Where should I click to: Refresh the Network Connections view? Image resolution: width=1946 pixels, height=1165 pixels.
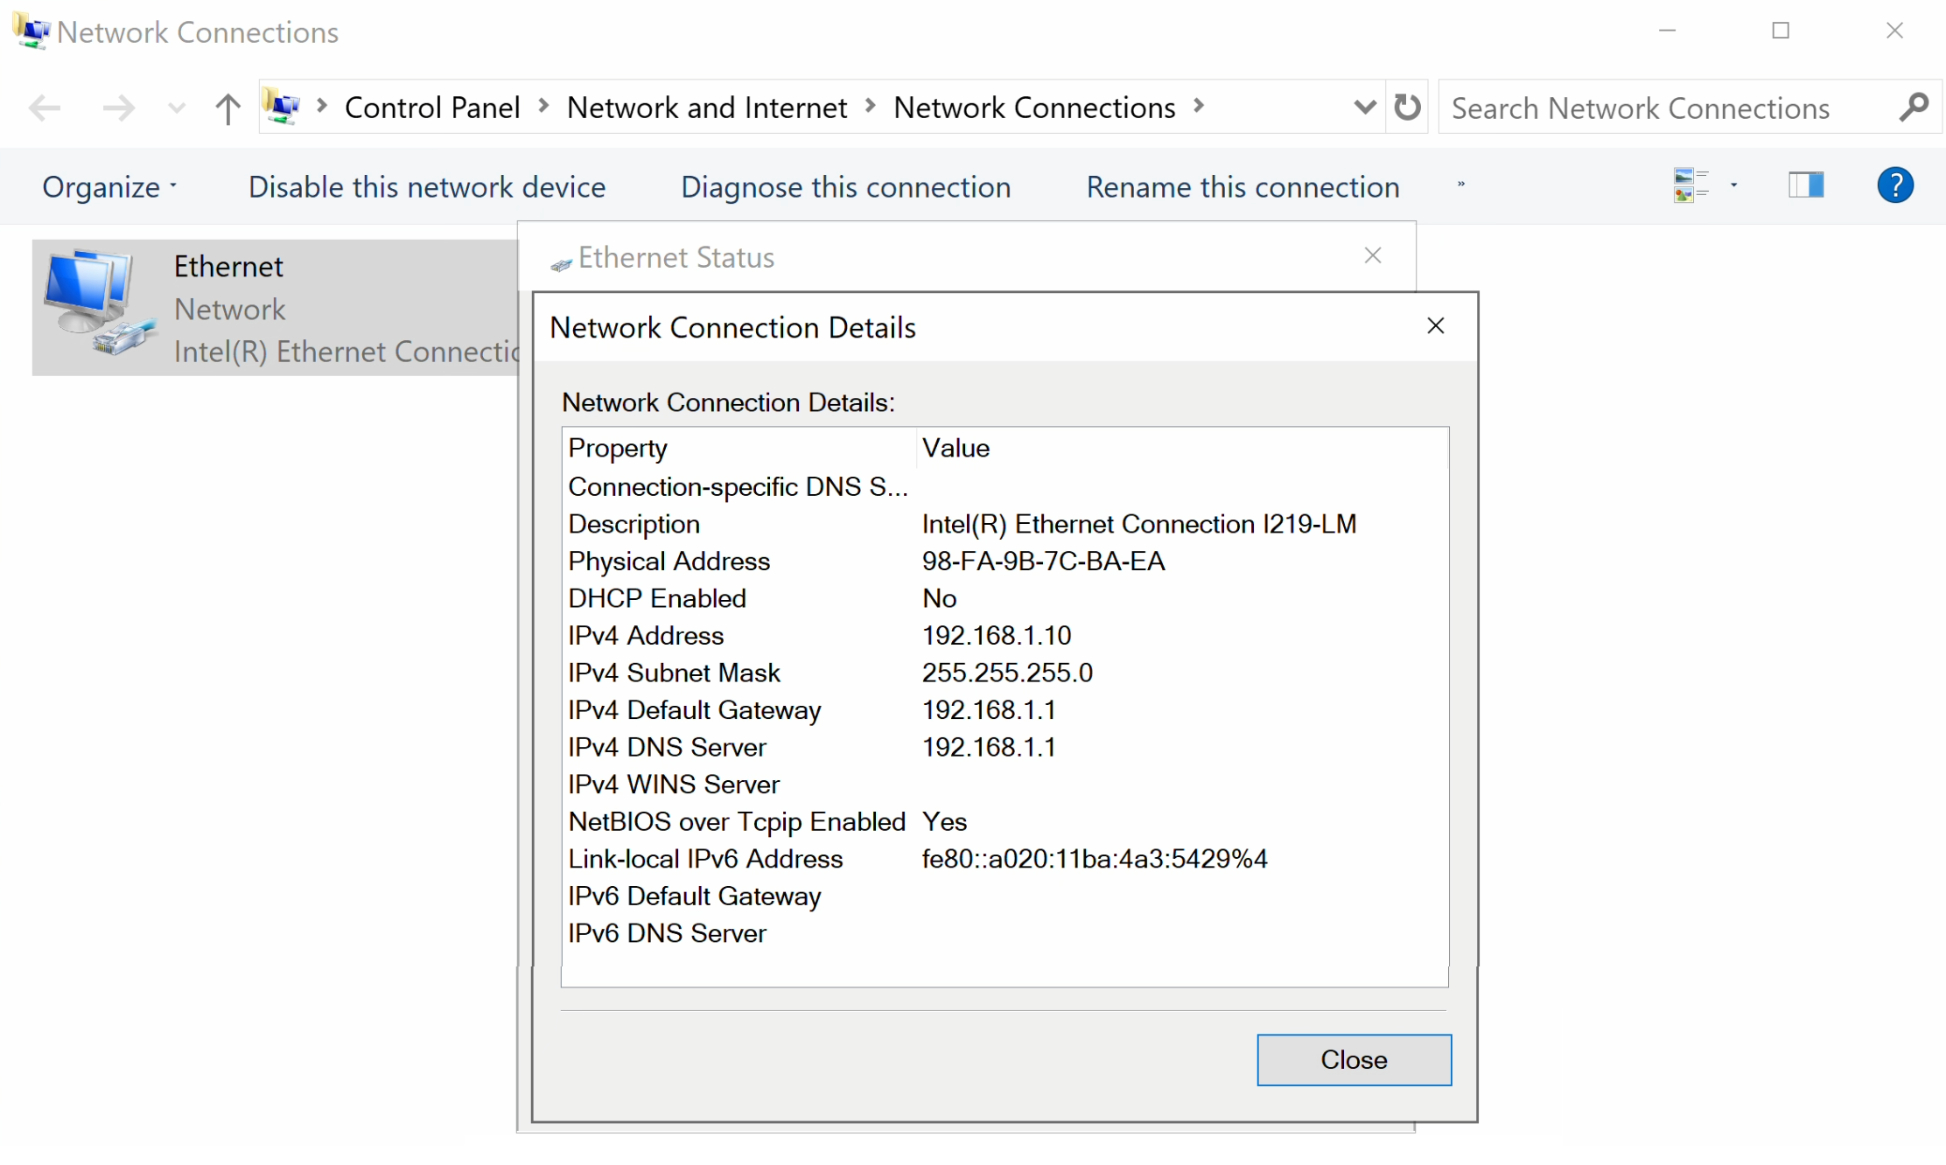pos(1407,108)
